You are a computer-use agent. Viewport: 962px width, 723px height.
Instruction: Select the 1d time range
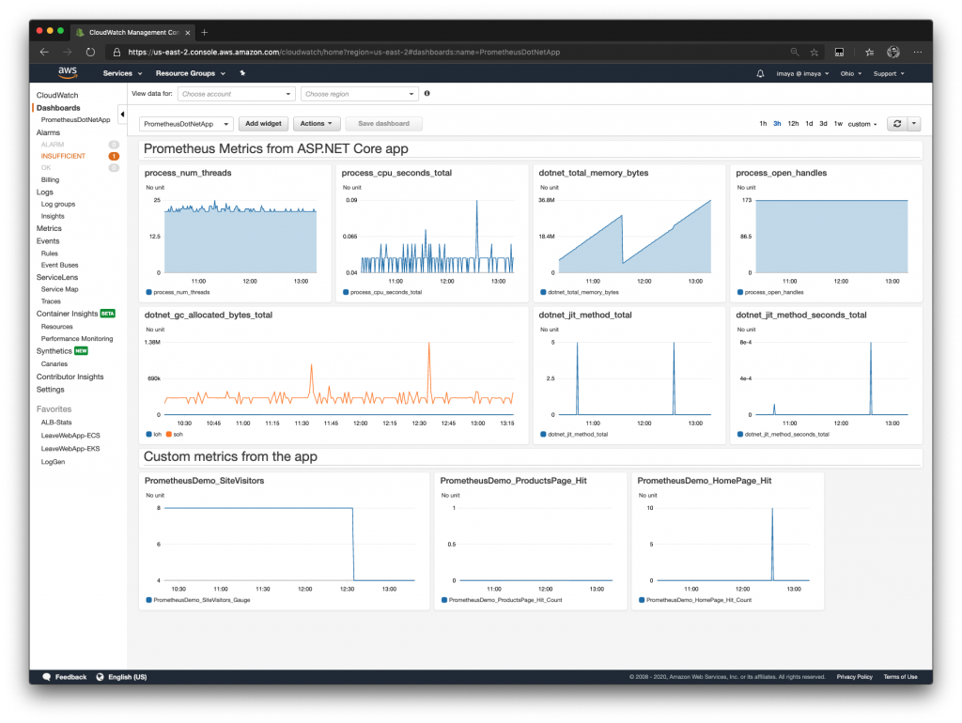(x=809, y=124)
